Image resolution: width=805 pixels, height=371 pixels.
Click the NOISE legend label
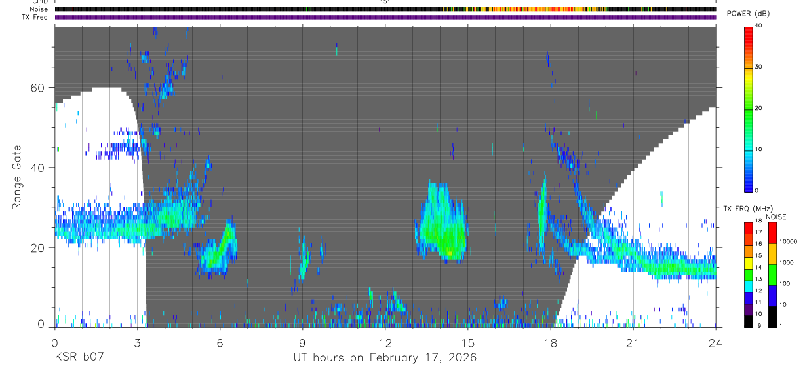(776, 217)
